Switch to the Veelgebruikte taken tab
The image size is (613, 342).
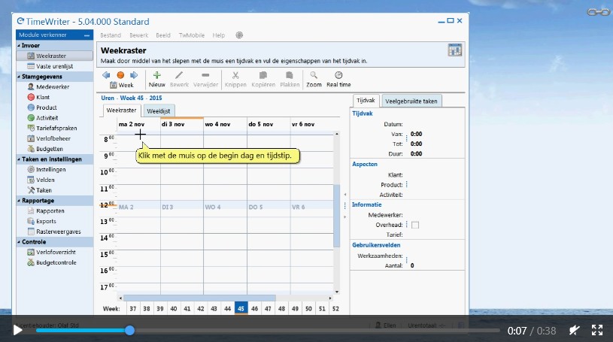click(x=411, y=100)
